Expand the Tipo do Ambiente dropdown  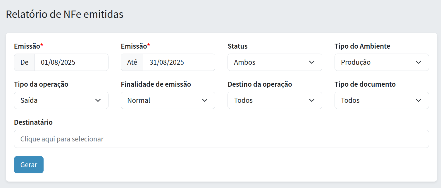click(381, 62)
